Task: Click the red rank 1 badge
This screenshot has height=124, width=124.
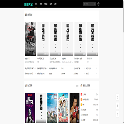Action: (81, 94)
